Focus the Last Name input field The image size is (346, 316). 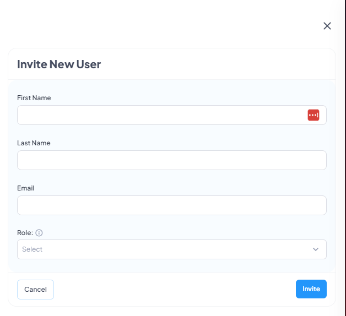(x=172, y=160)
